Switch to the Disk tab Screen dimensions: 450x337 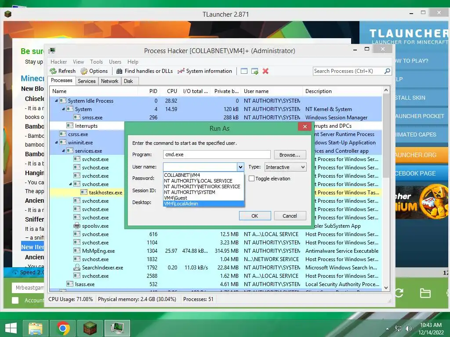coord(128,81)
